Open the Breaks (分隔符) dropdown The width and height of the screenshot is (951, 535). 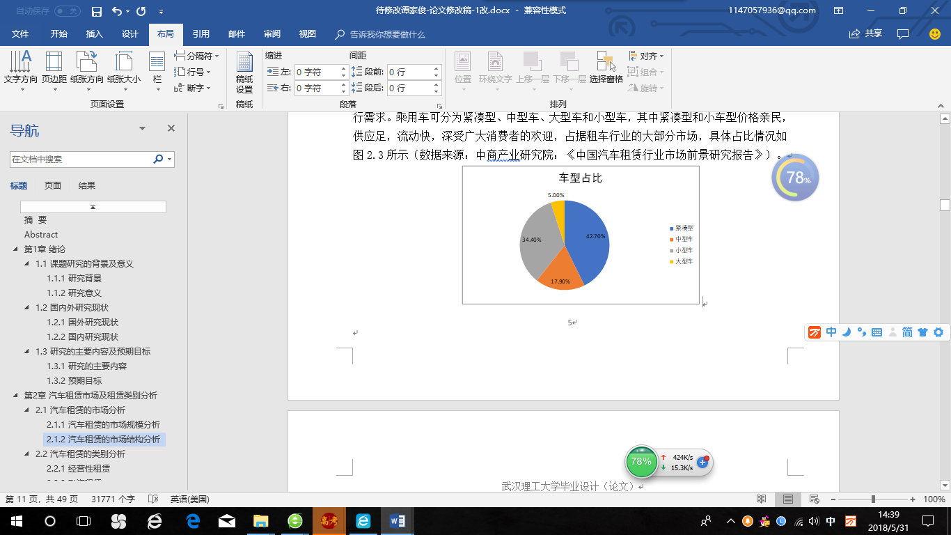197,56
